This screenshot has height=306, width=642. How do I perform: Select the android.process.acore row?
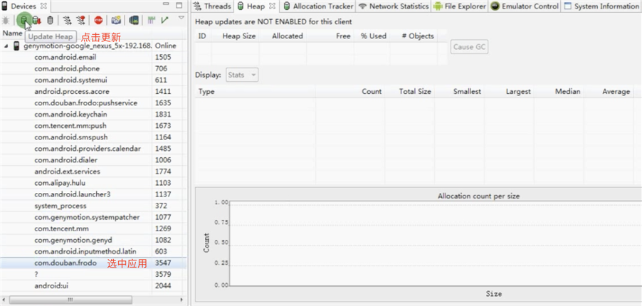93,92
